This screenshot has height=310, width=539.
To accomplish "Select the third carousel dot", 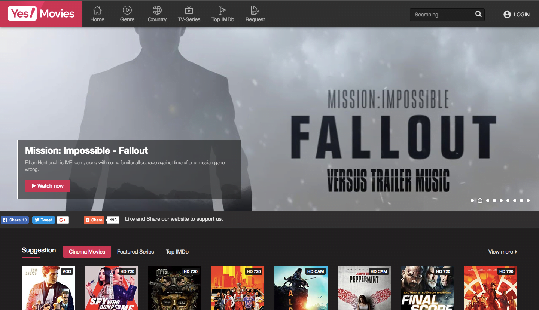I will [488, 200].
